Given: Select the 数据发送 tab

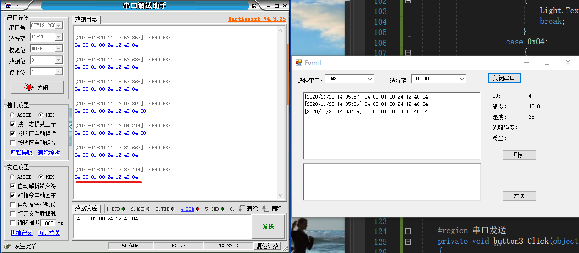Looking at the screenshot, I should pos(86,209).
